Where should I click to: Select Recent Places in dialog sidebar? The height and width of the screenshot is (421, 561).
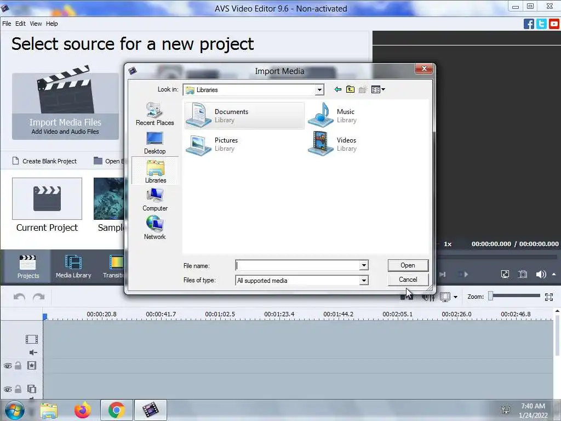point(155,114)
